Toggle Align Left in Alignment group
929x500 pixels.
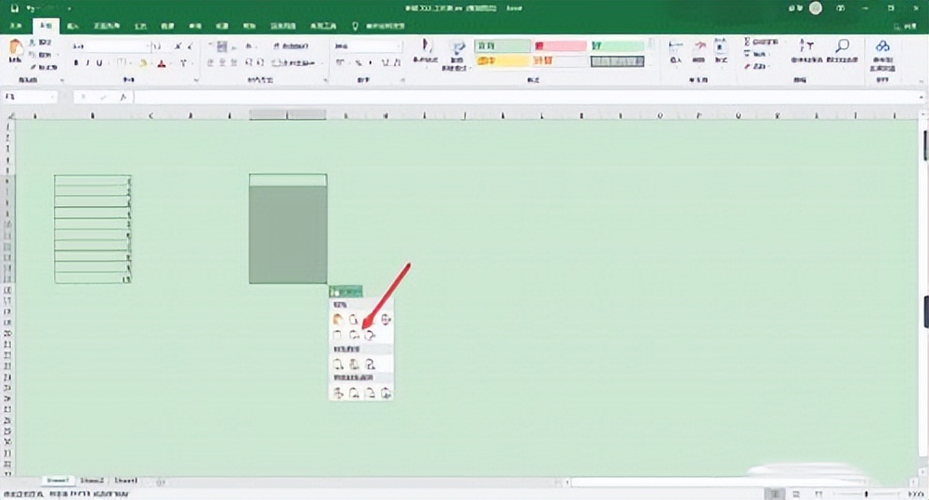pos(210,63)
